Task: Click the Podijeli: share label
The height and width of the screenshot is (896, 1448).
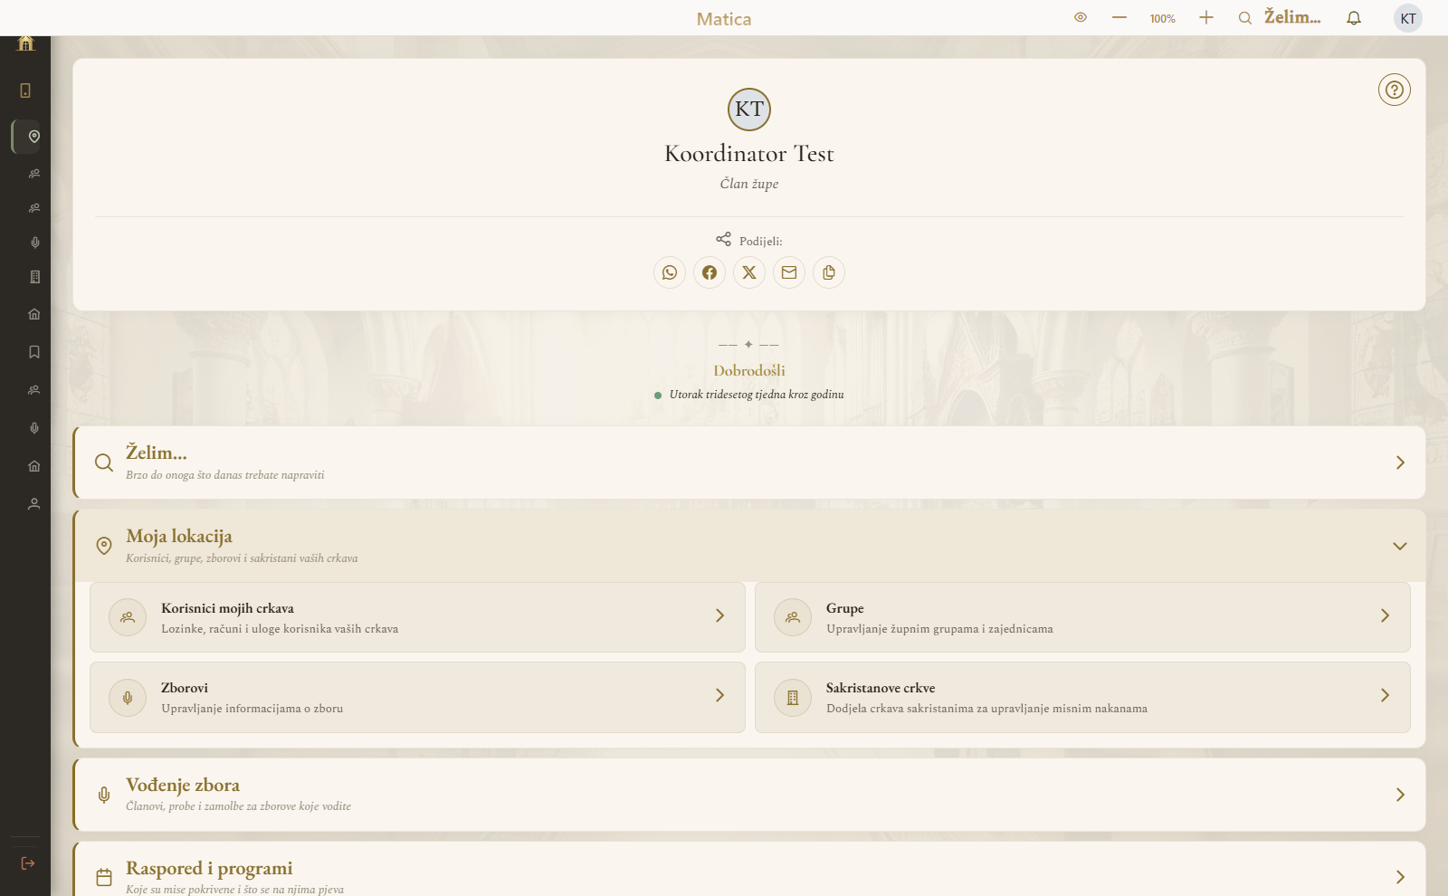Action: pos(760,241)
